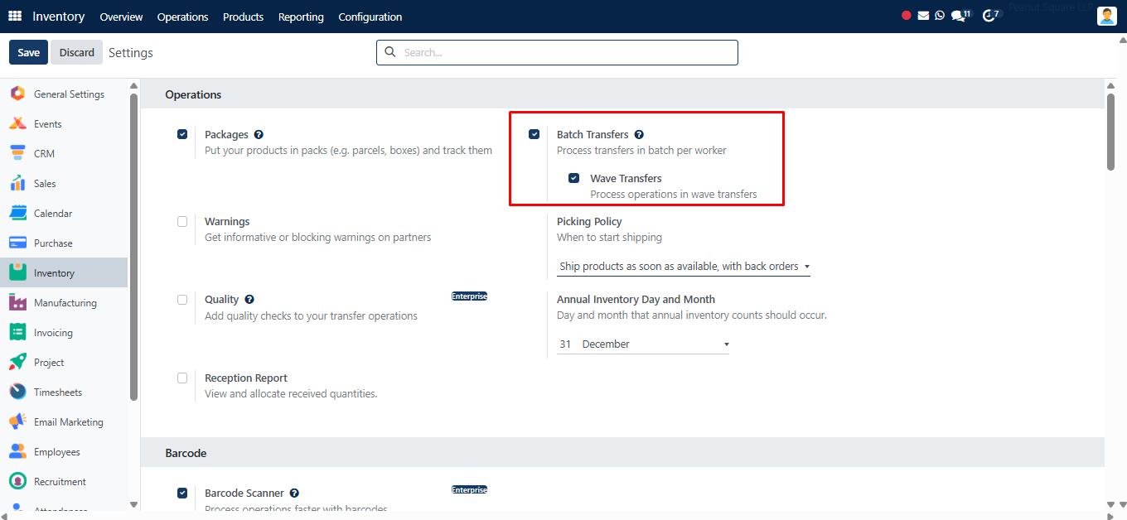Save the settings changes
The image size is (1127, 520).
[x=28, y=52]
